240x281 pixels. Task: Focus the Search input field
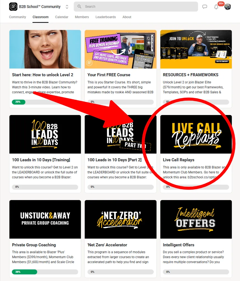pyautogui.click(x=136, y=6)
